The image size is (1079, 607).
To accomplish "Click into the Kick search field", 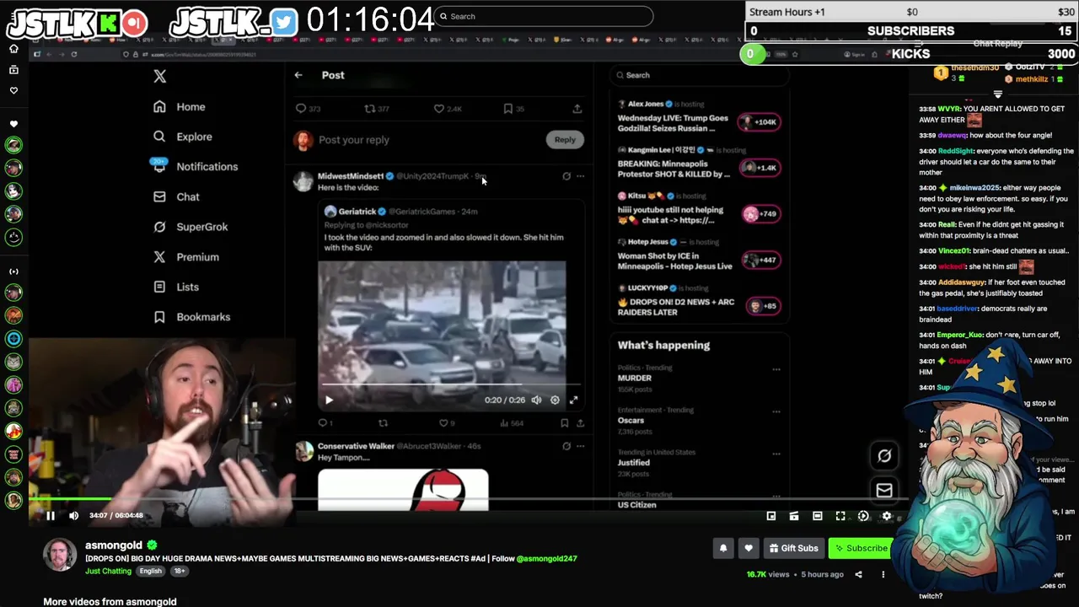I will tap(545, 16).
